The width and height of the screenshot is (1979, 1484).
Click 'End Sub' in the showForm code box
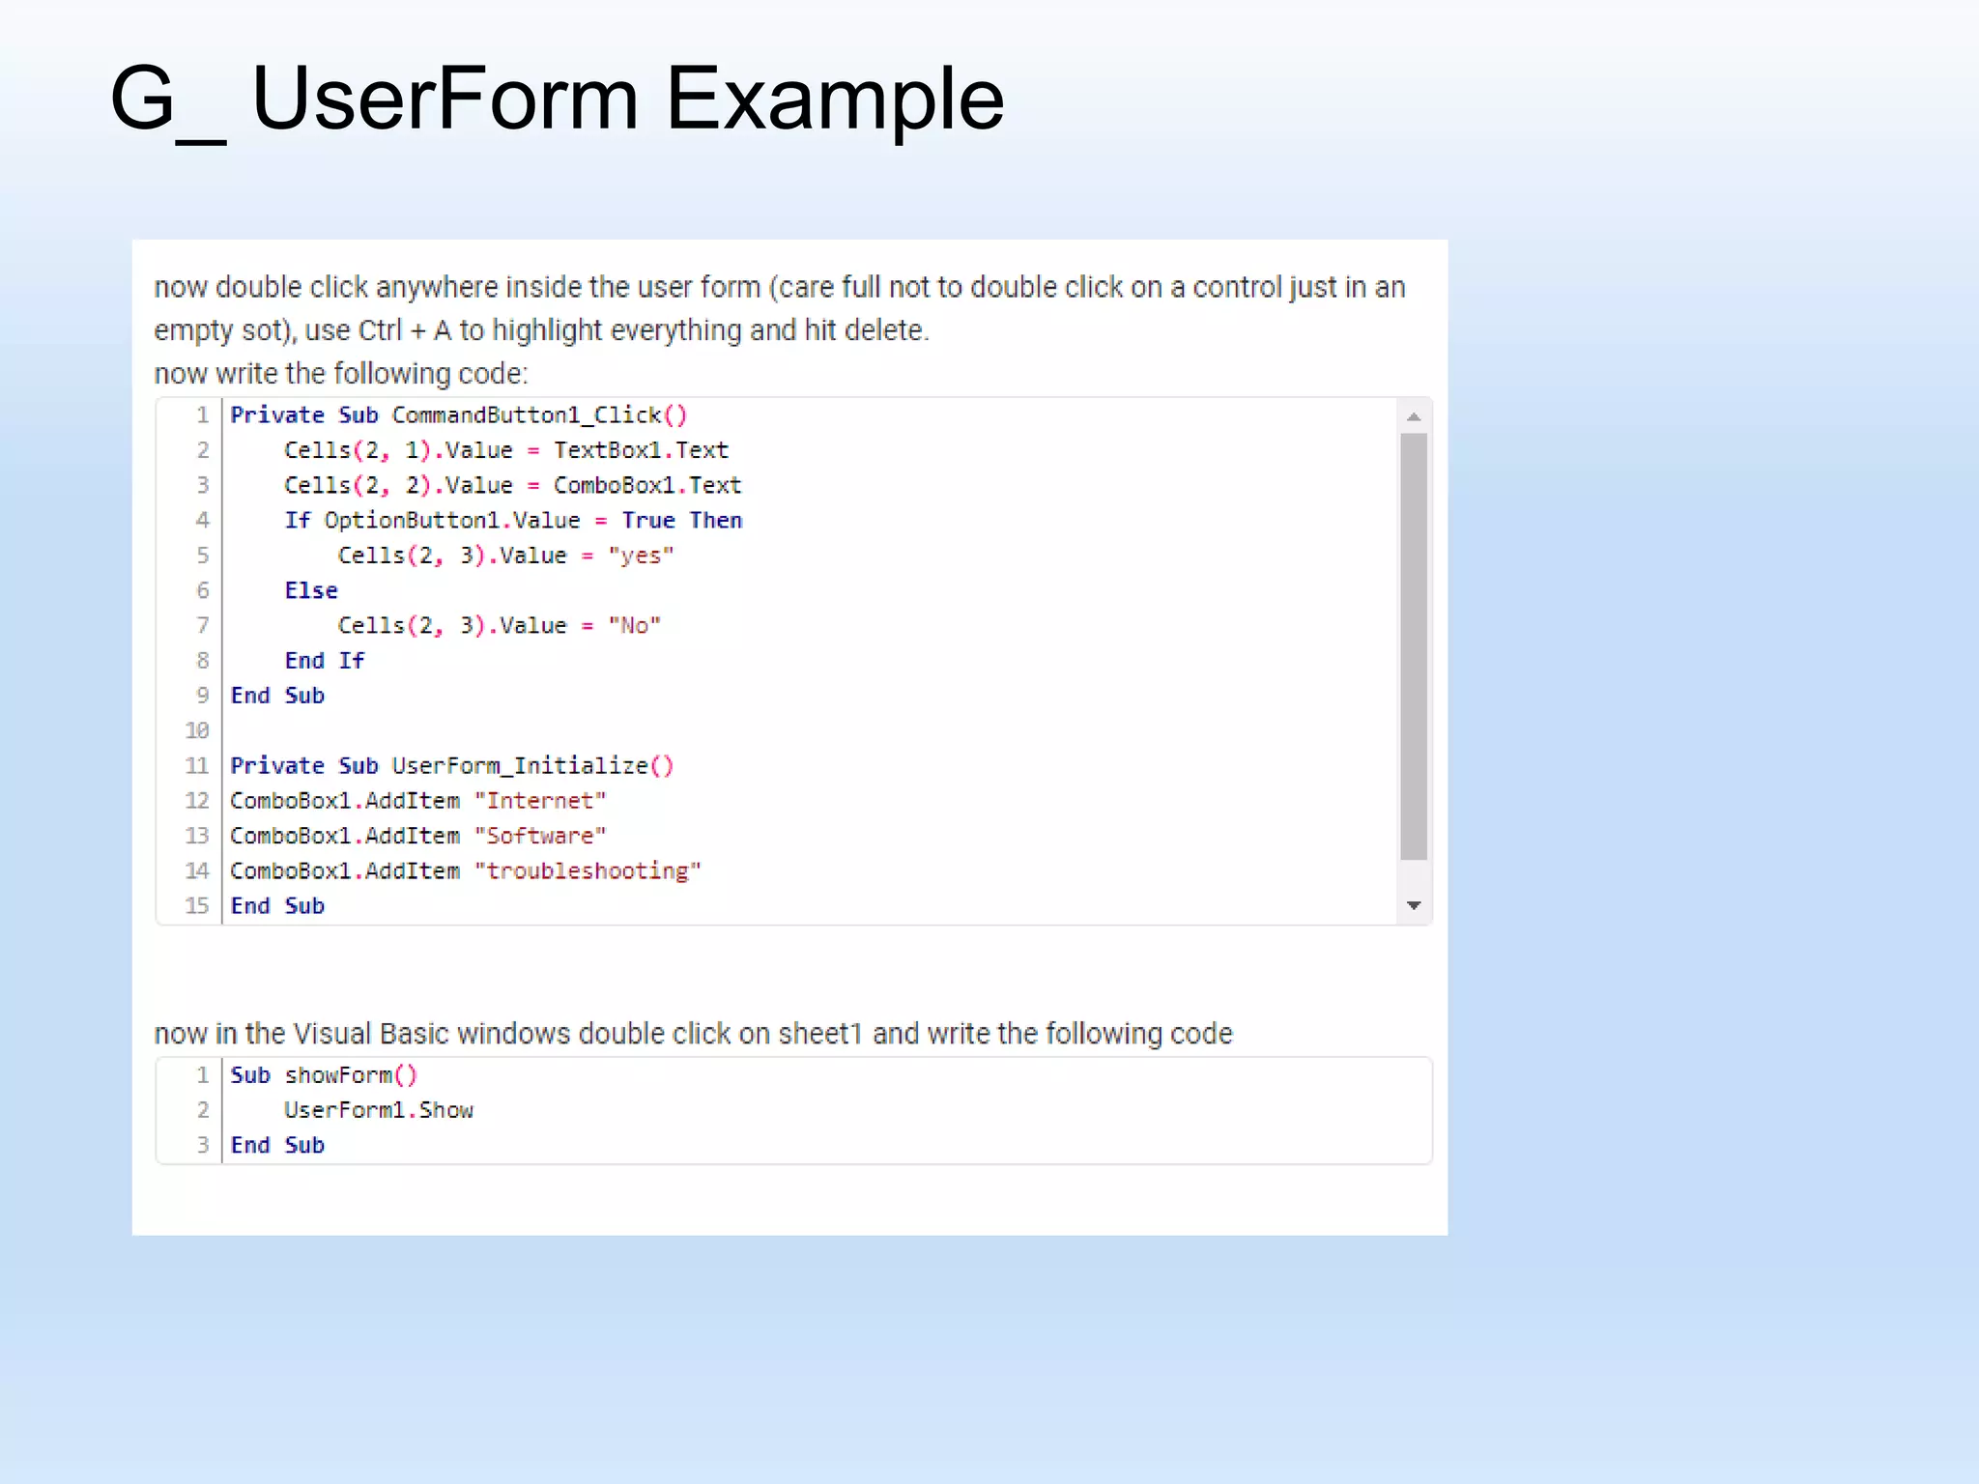point(277,1146)
